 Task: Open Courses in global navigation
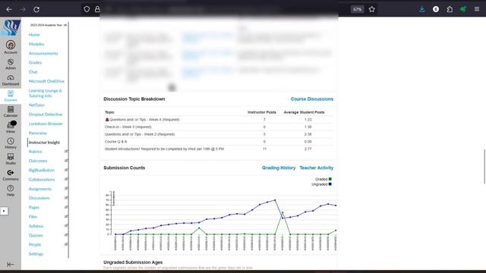[x=11, y=96]
